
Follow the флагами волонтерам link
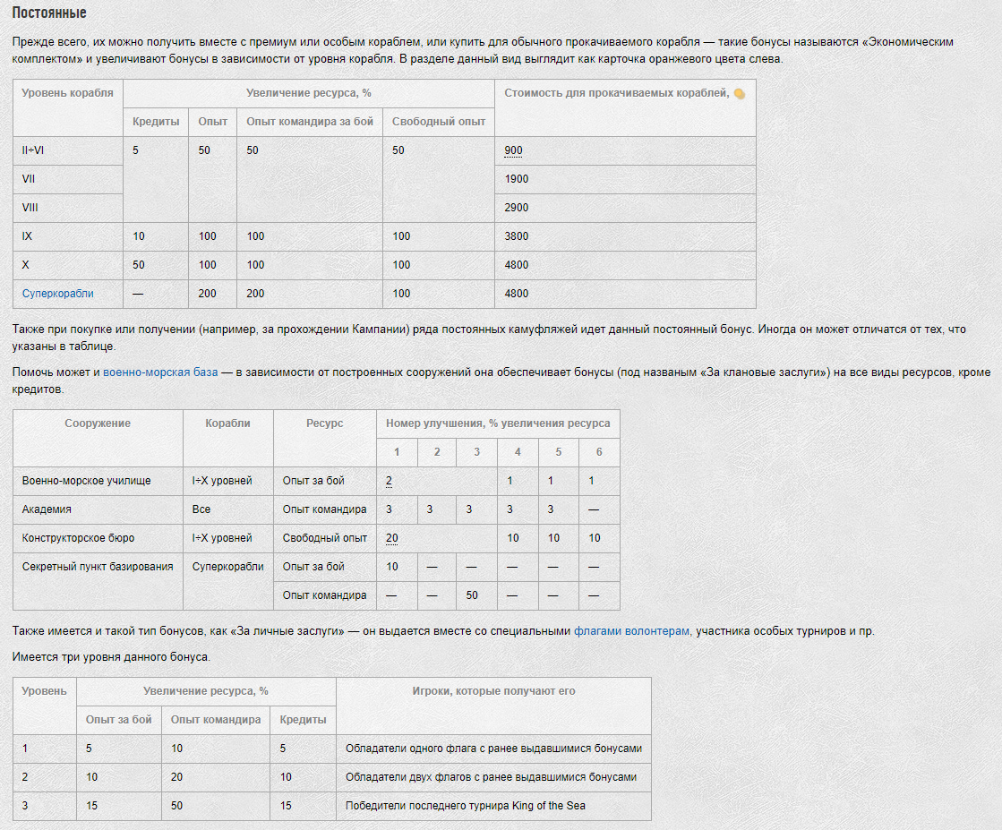(631, 631)
